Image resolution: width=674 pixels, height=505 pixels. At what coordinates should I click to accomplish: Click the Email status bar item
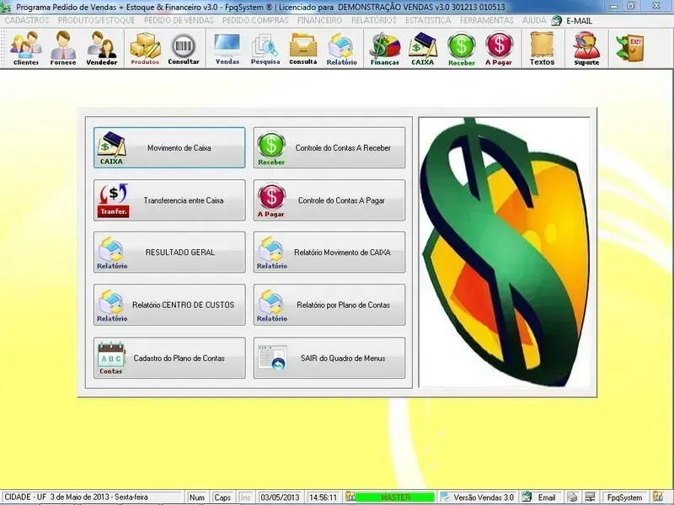(x=539, y=497)
